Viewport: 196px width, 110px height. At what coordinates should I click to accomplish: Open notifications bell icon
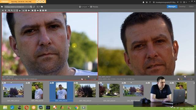coord(143,2)
